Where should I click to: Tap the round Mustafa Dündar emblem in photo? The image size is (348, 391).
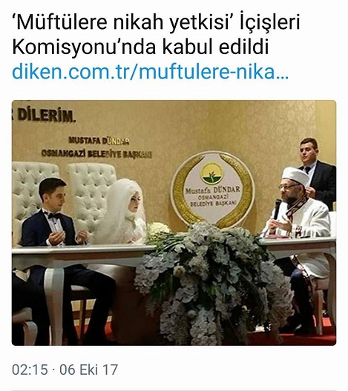[x=212, y=189]
